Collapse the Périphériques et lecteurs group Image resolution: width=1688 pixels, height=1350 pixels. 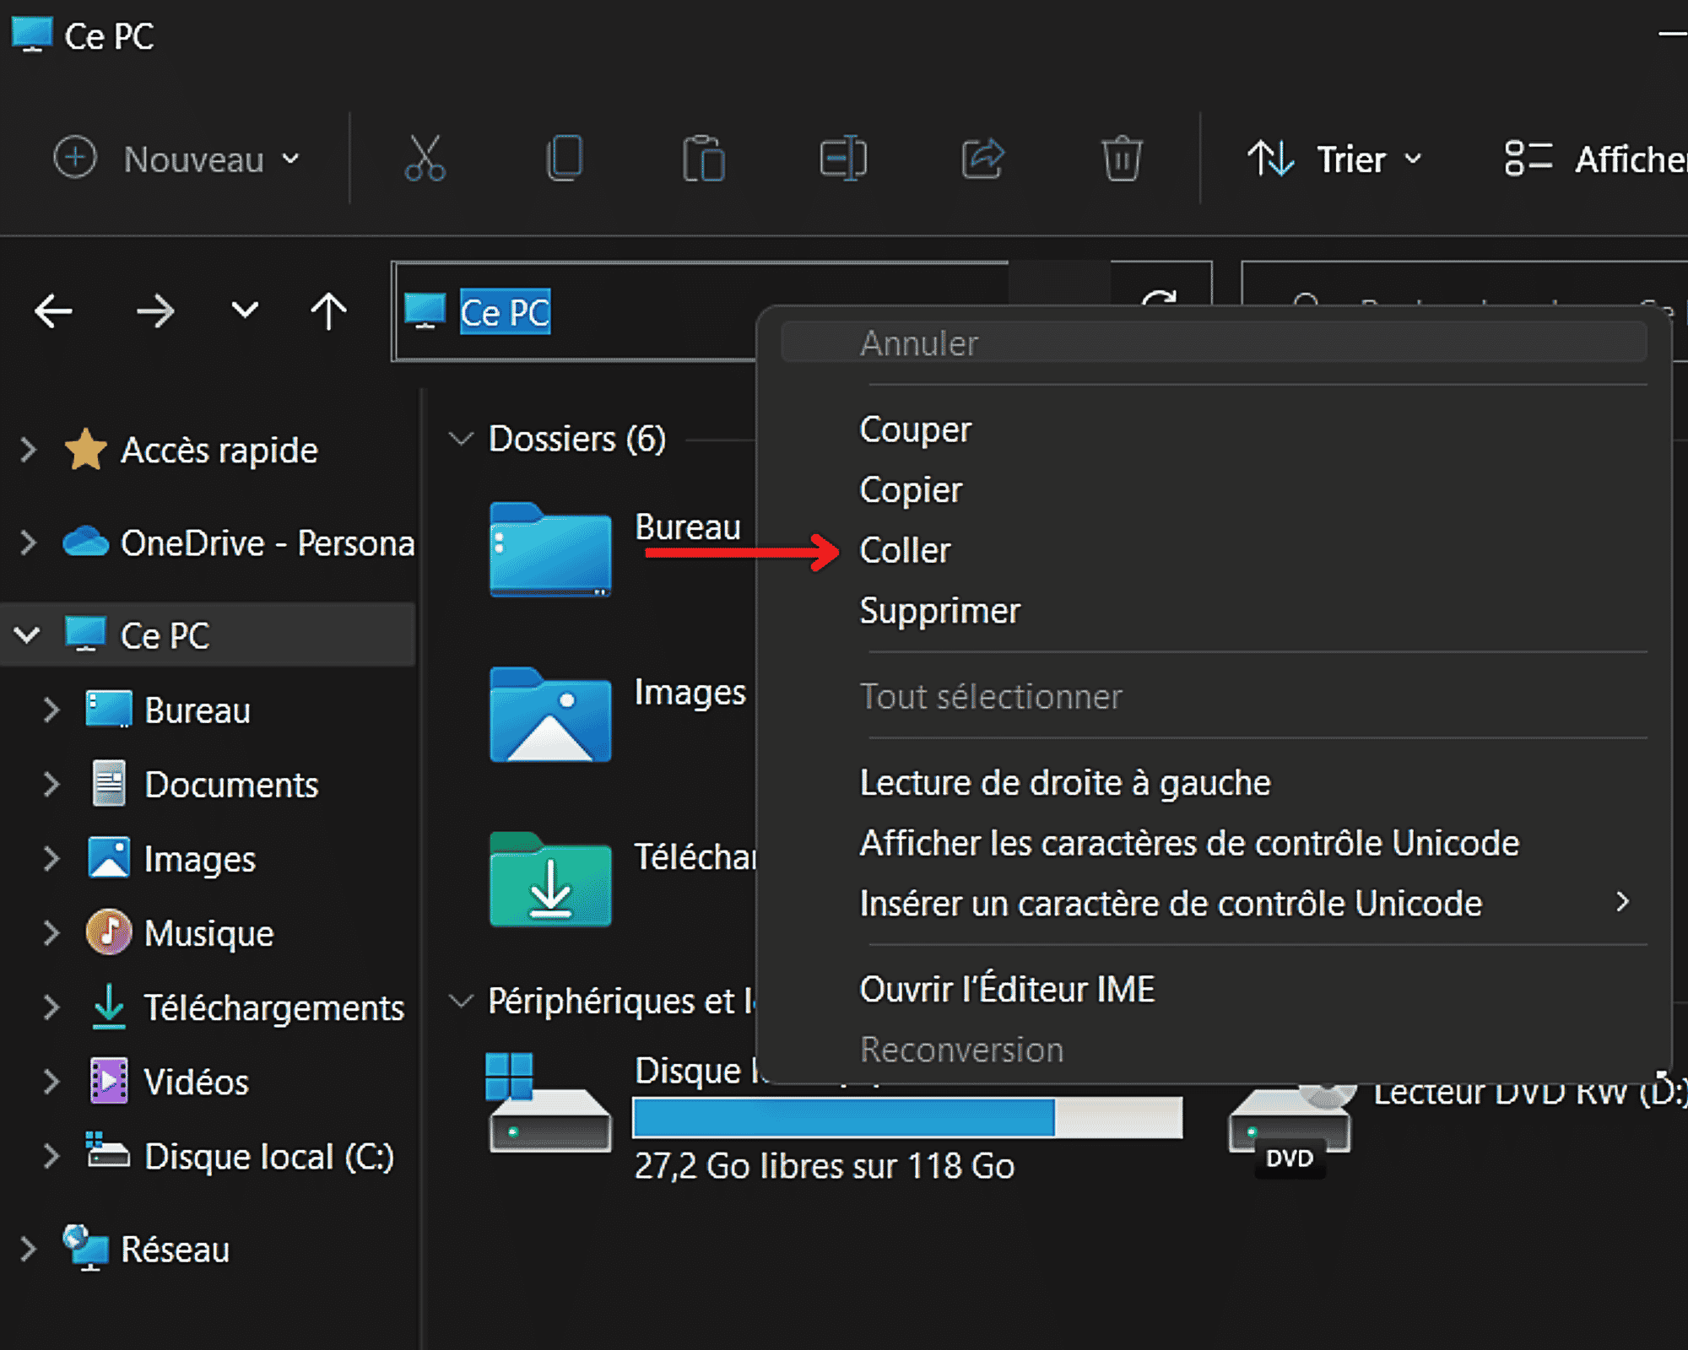click(461, 1002)
